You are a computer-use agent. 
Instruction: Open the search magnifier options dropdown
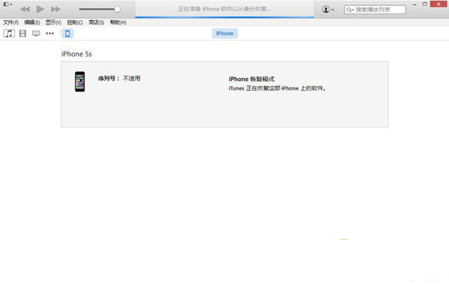350,10
